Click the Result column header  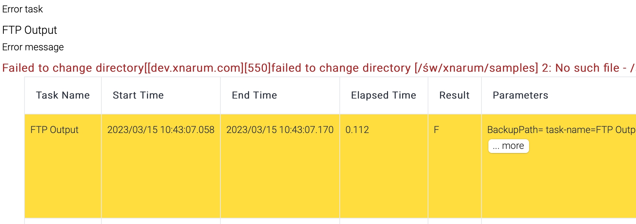click(x=454, y=95)
